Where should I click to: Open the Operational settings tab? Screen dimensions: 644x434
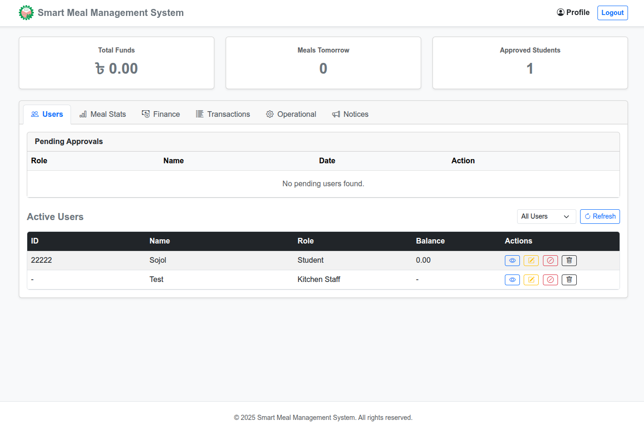tap(291, 114)
